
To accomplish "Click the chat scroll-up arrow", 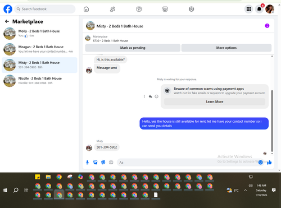I will 272,56.
